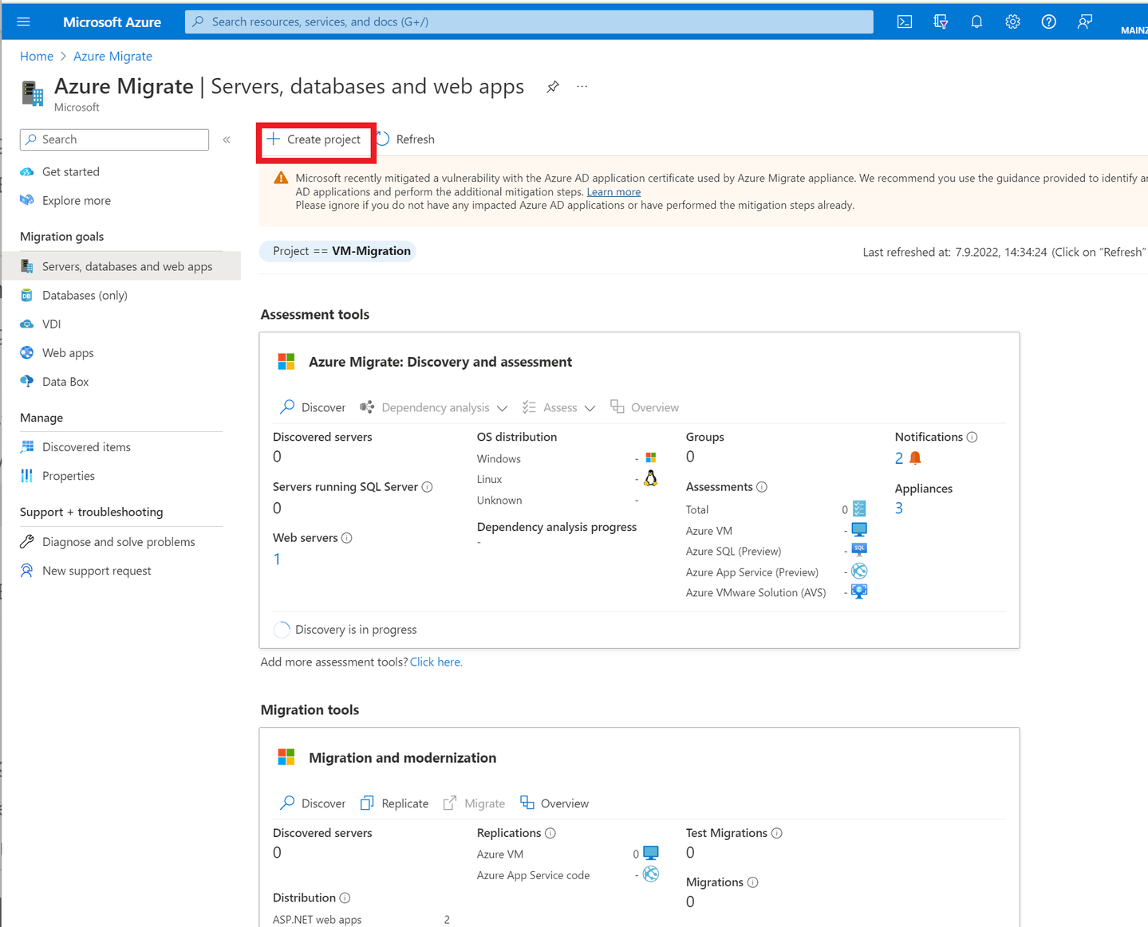The image size is (1148, 927).
Task: Show info tooltip for Notifications
Action: [972, 437]
